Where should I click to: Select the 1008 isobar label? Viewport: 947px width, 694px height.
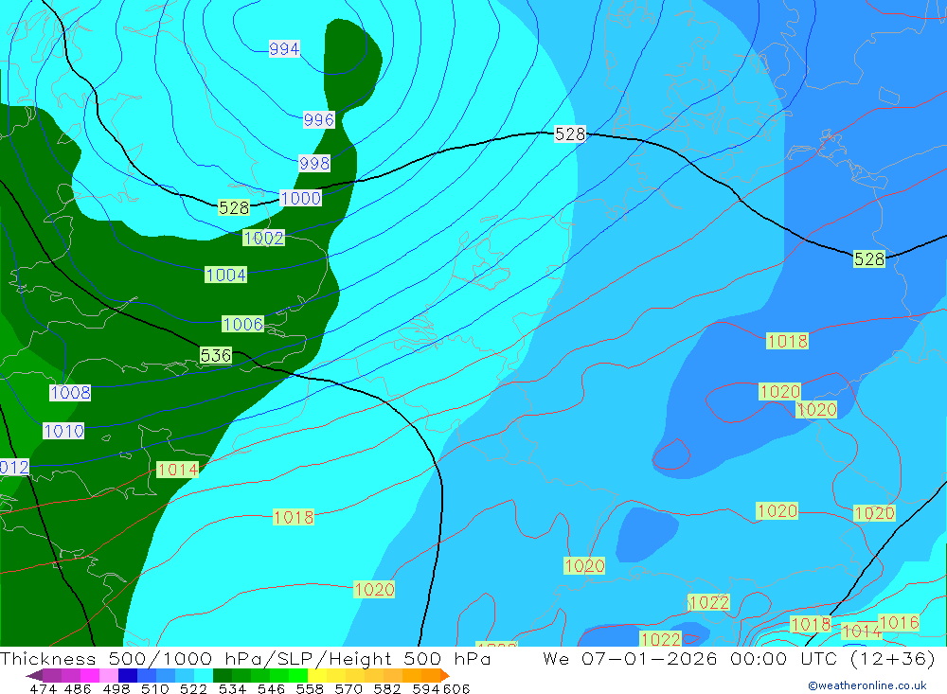[70, 393]
